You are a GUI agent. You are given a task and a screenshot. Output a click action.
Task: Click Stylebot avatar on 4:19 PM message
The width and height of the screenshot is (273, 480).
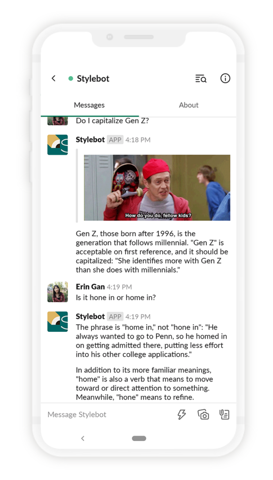(x=58, y=322)
